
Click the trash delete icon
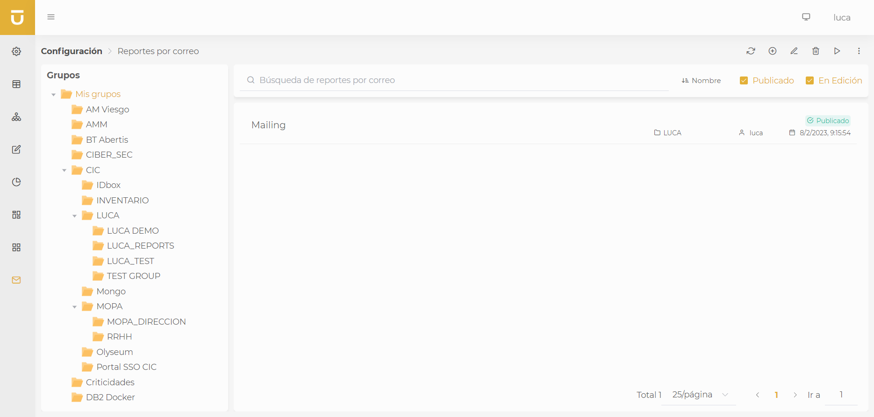point(816,51)
